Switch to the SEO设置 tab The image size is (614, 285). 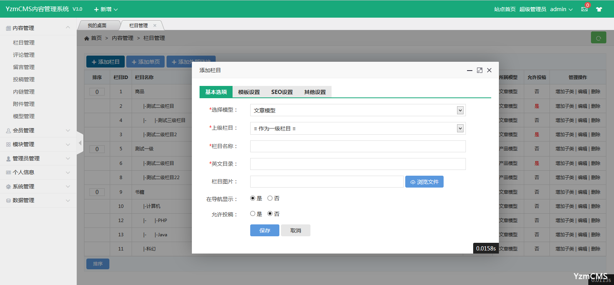point(282,92)
